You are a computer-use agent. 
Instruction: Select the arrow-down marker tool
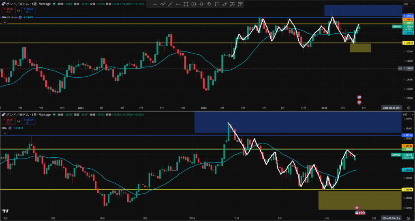(x=209, y=4)
